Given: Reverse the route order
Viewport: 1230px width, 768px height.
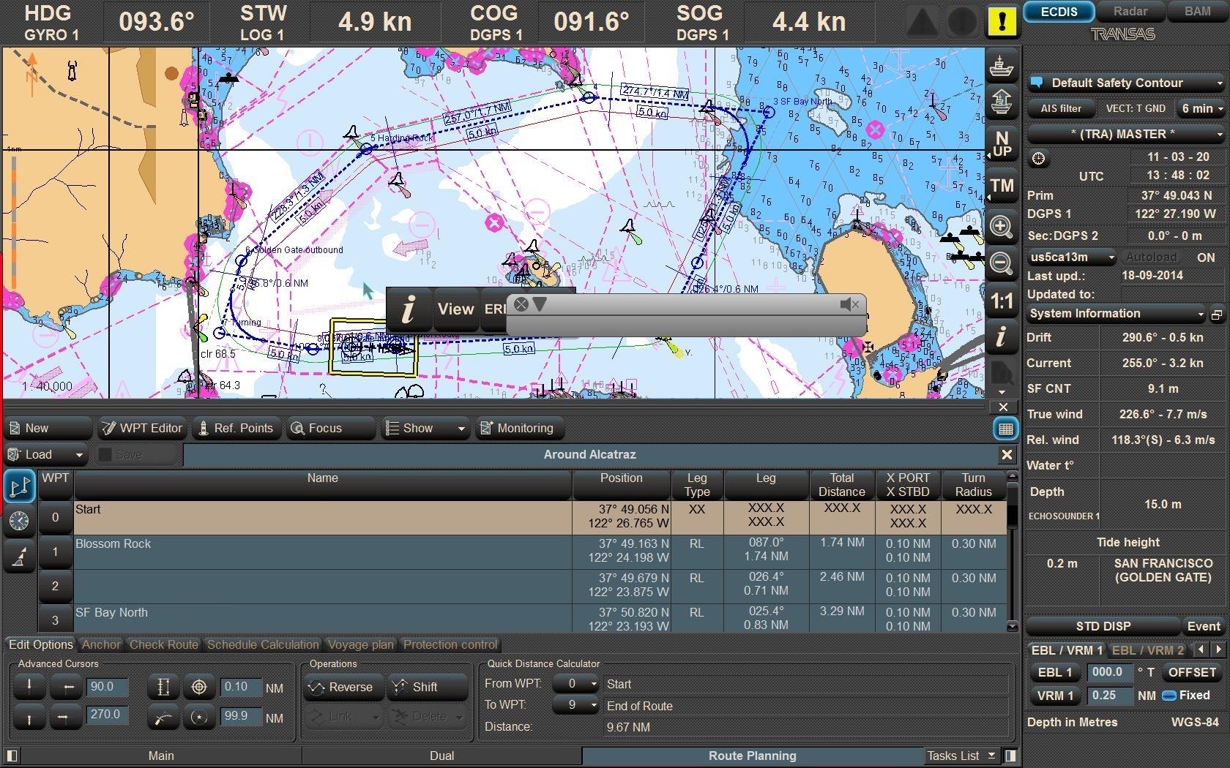Looking at the screenshot, I should click(343, 687).
